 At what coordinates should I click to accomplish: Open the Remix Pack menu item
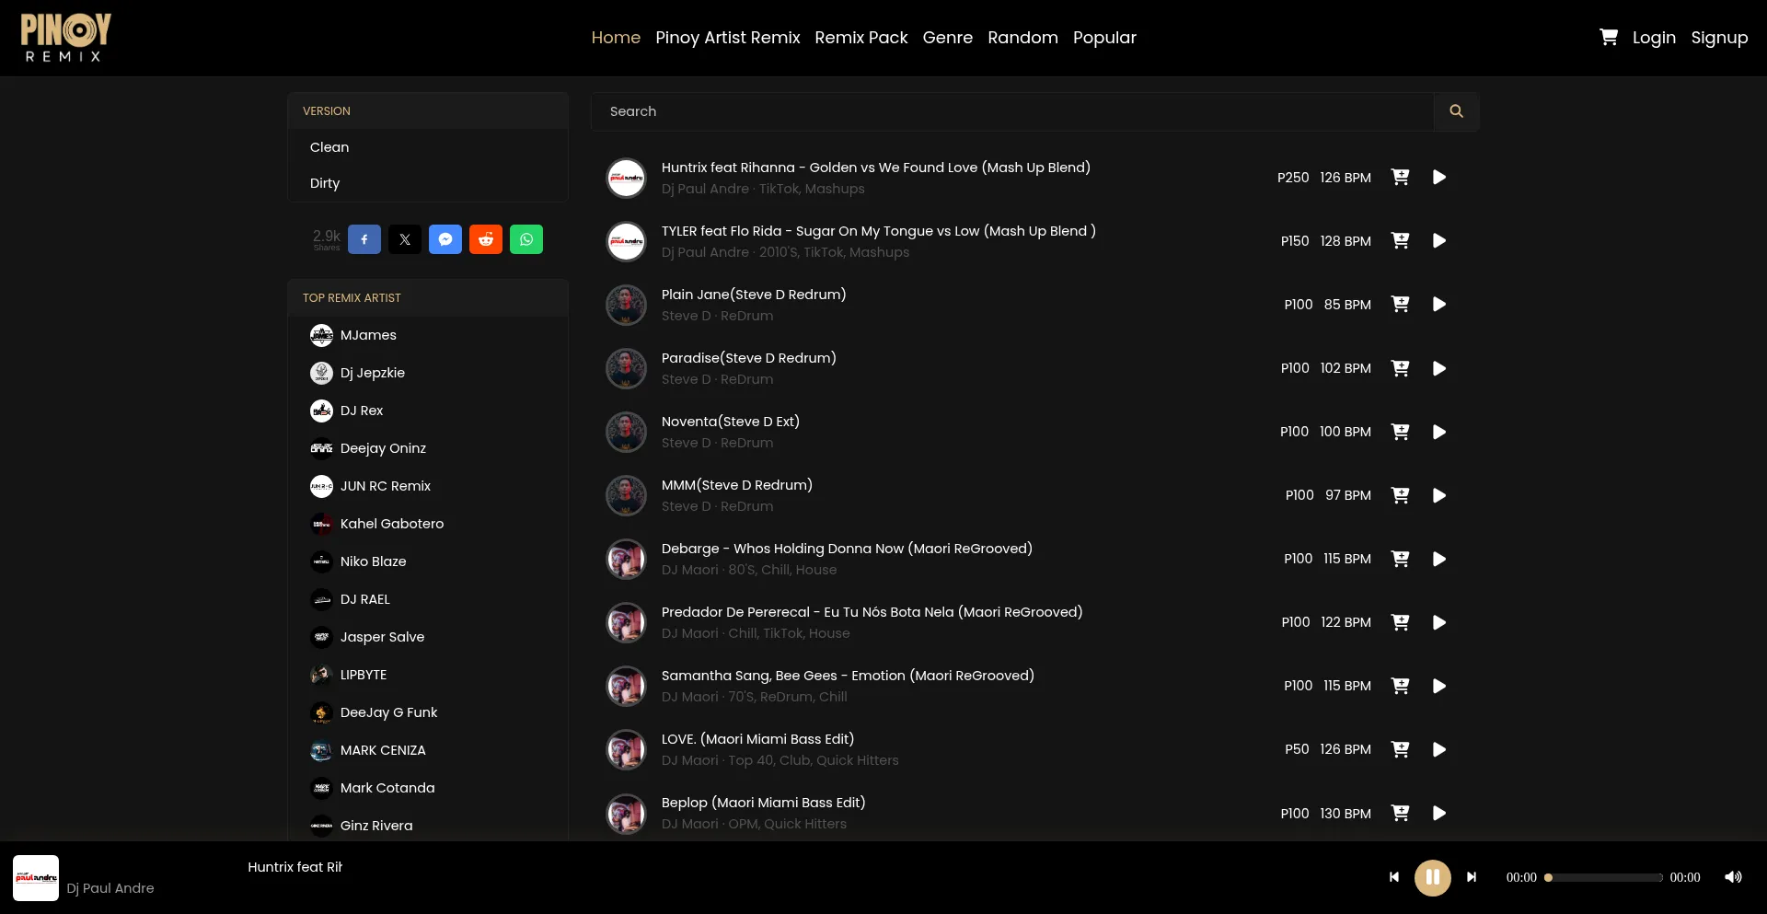tap(860, 38)
